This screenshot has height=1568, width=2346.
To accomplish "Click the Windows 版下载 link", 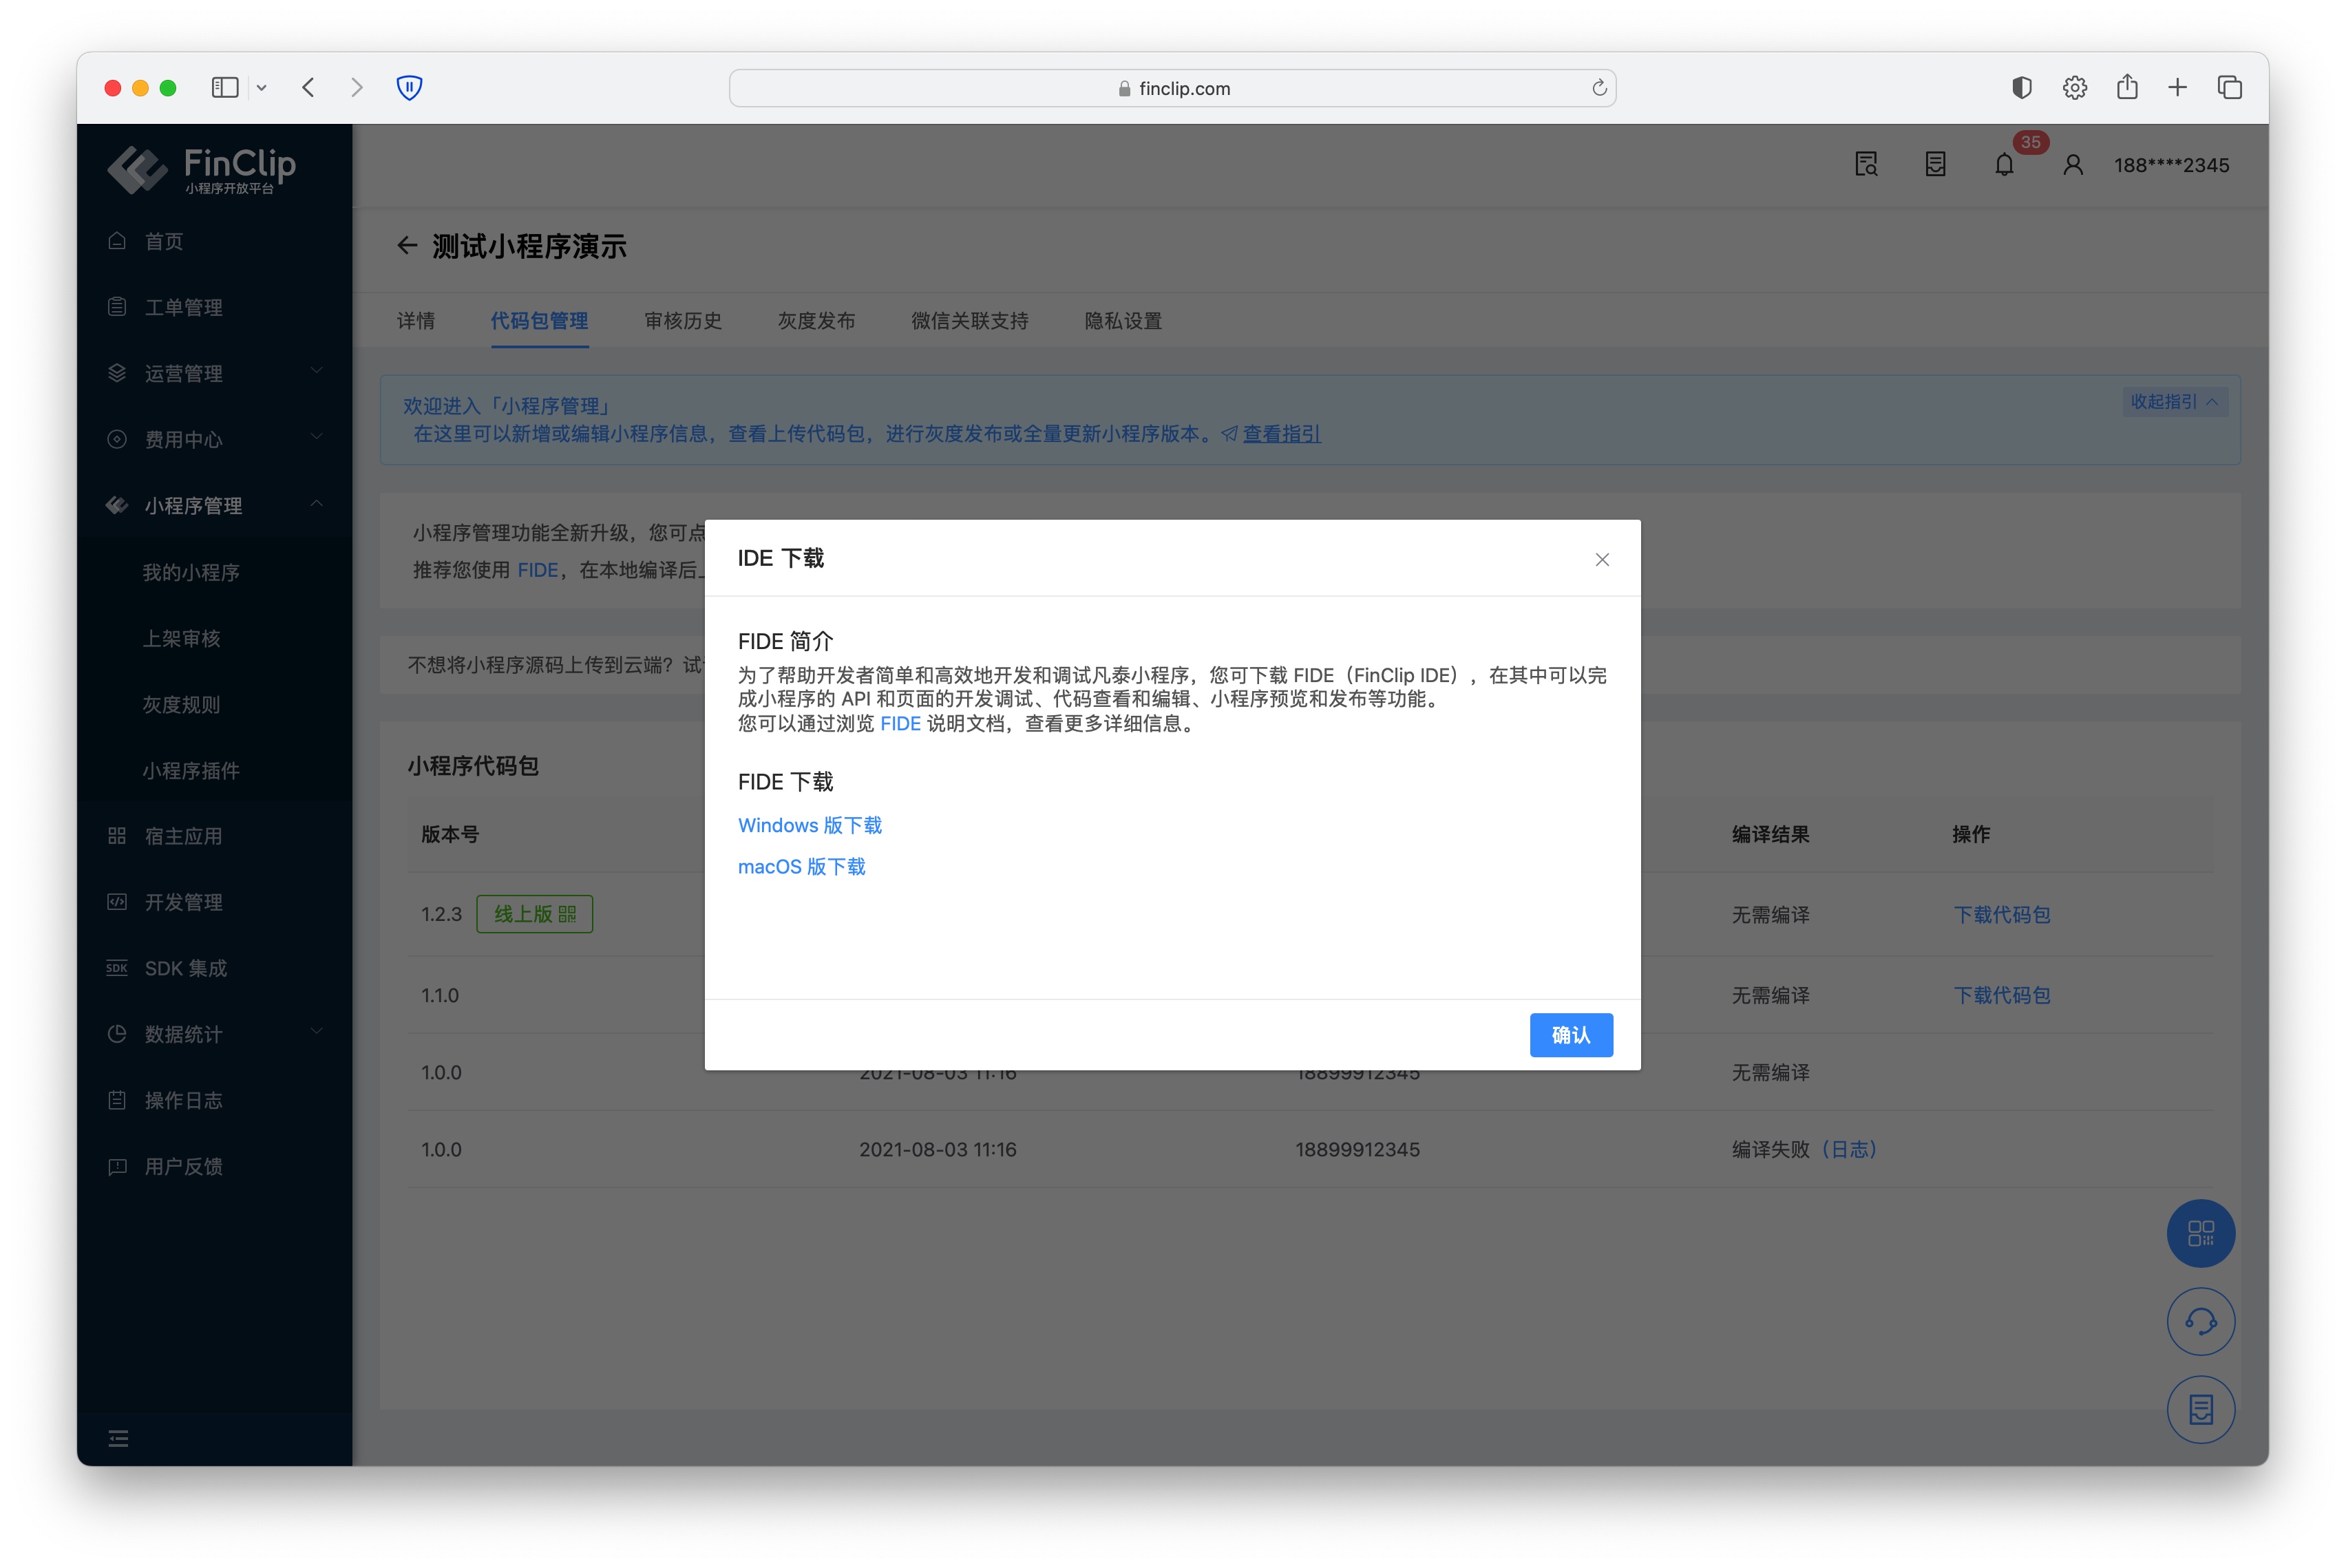I will pos(809,825).
